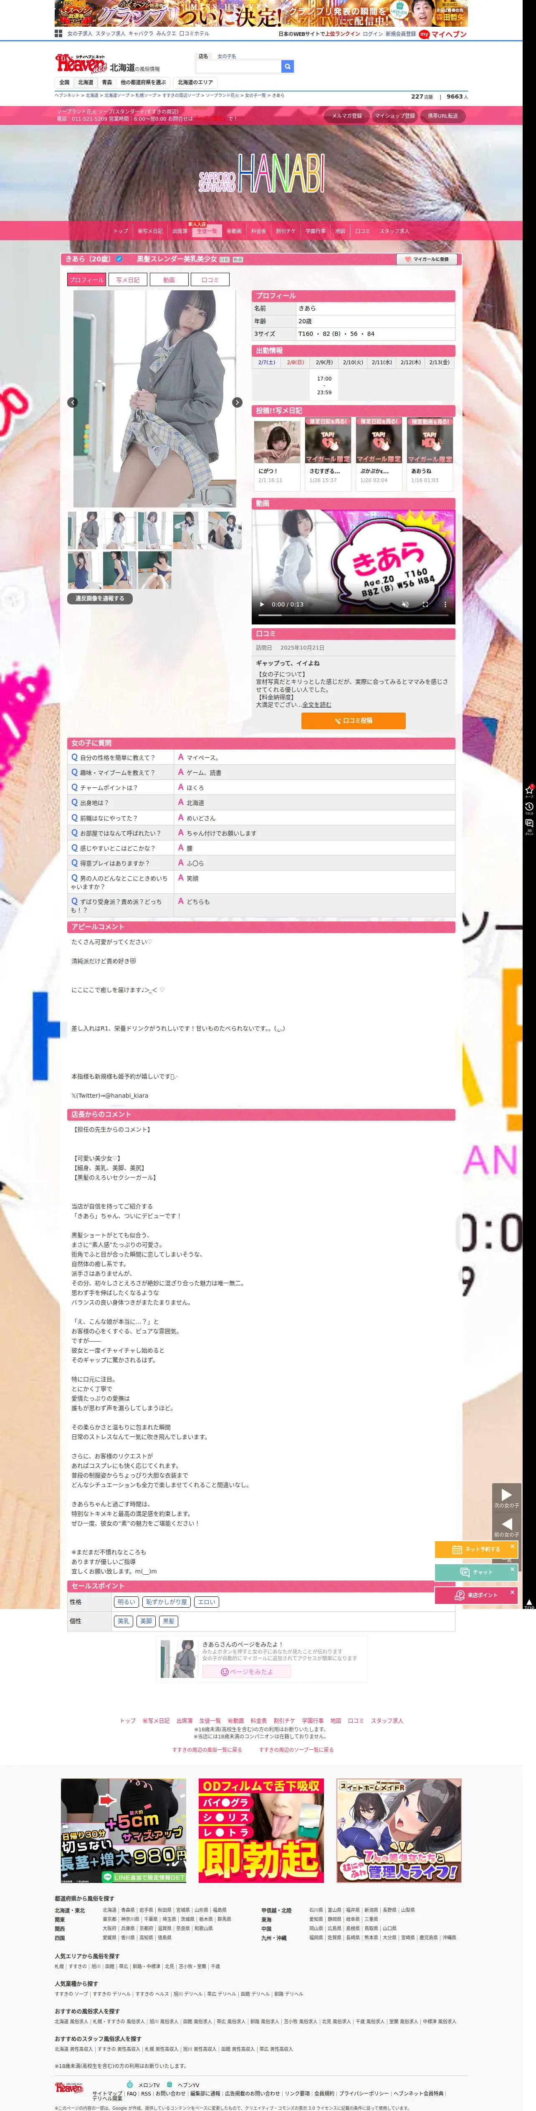The width and height of the screenshot is (536, 2111).
Task: Open video more options menu
Action: pyautogui.click(x=445, y=604)
